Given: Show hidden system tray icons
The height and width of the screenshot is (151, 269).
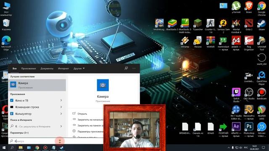Looking at the screenshot, I should pyautogui.click(x=229, y=148).
